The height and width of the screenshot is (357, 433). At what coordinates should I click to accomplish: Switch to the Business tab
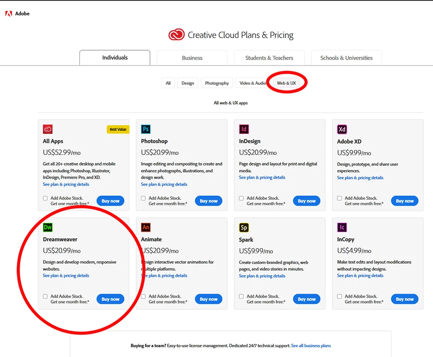tap(192, 58)
